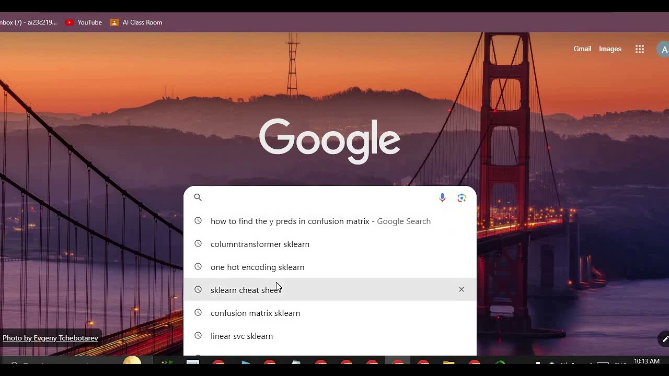
Task: Open the YouTube bookmark
Action: [x=84, y=22]
